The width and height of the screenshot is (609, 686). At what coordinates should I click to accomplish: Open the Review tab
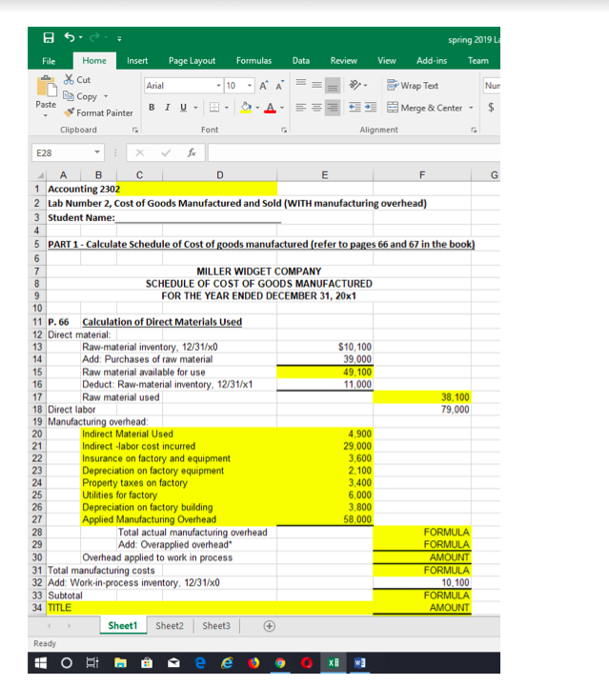click(x=343, y=61)
